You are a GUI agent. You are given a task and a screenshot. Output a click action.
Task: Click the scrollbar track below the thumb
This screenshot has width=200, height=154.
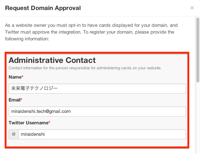point(198,118)
